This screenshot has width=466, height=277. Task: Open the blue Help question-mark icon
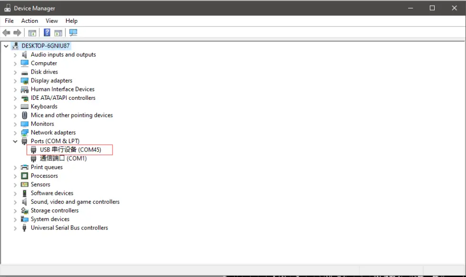point(47,32)
